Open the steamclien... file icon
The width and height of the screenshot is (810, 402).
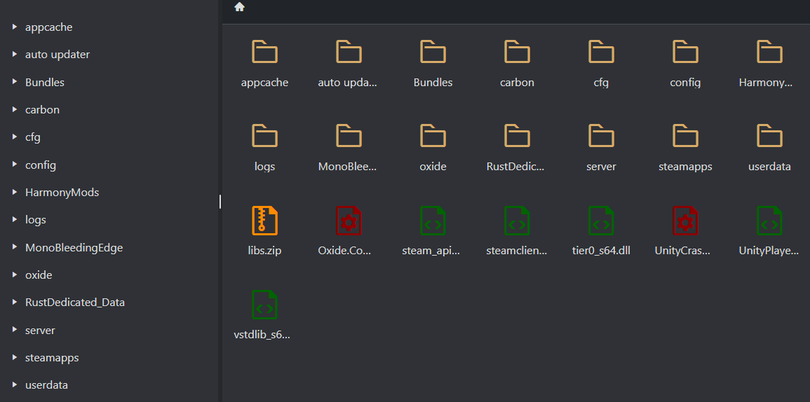[x=517, y=220]
